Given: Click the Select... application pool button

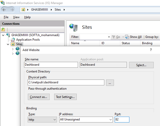Looking at the screenshot, I should 141,65.
